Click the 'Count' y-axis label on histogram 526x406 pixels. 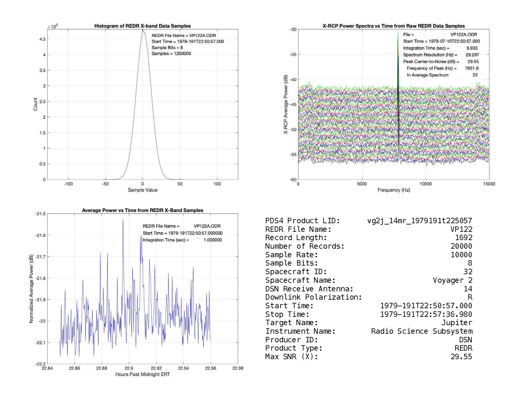(x=35, y=104)
